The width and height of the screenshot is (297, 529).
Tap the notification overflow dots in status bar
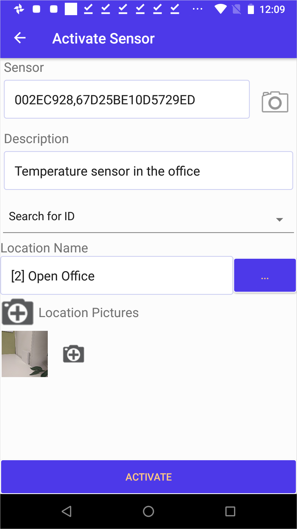click(x=197, y=9)
